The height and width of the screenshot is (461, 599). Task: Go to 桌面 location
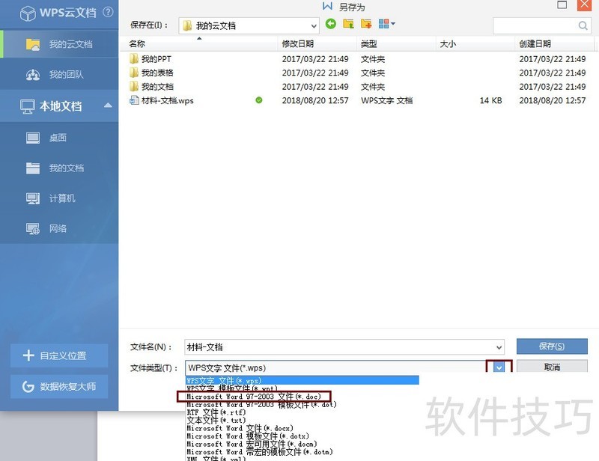tap(59, 138)
